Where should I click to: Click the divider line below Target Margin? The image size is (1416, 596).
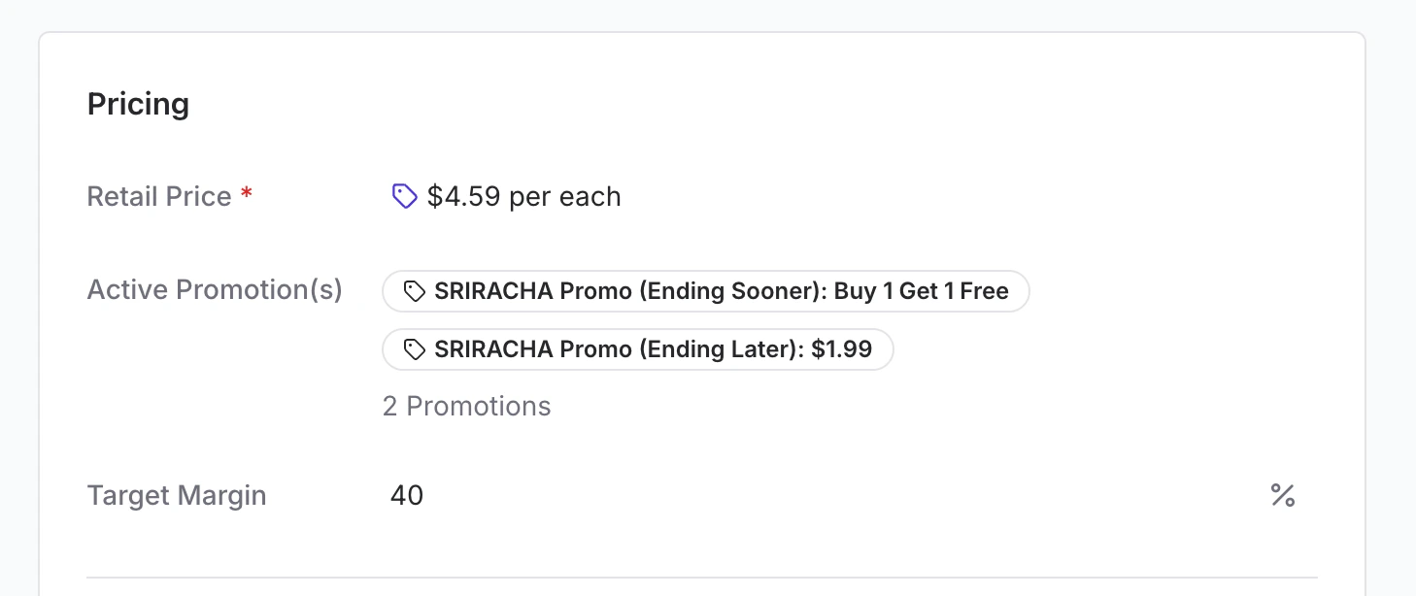(701, 578)
